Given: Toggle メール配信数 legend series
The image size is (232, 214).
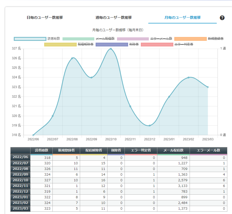Looking at the screenshot, I should click(x=88, y=39).
